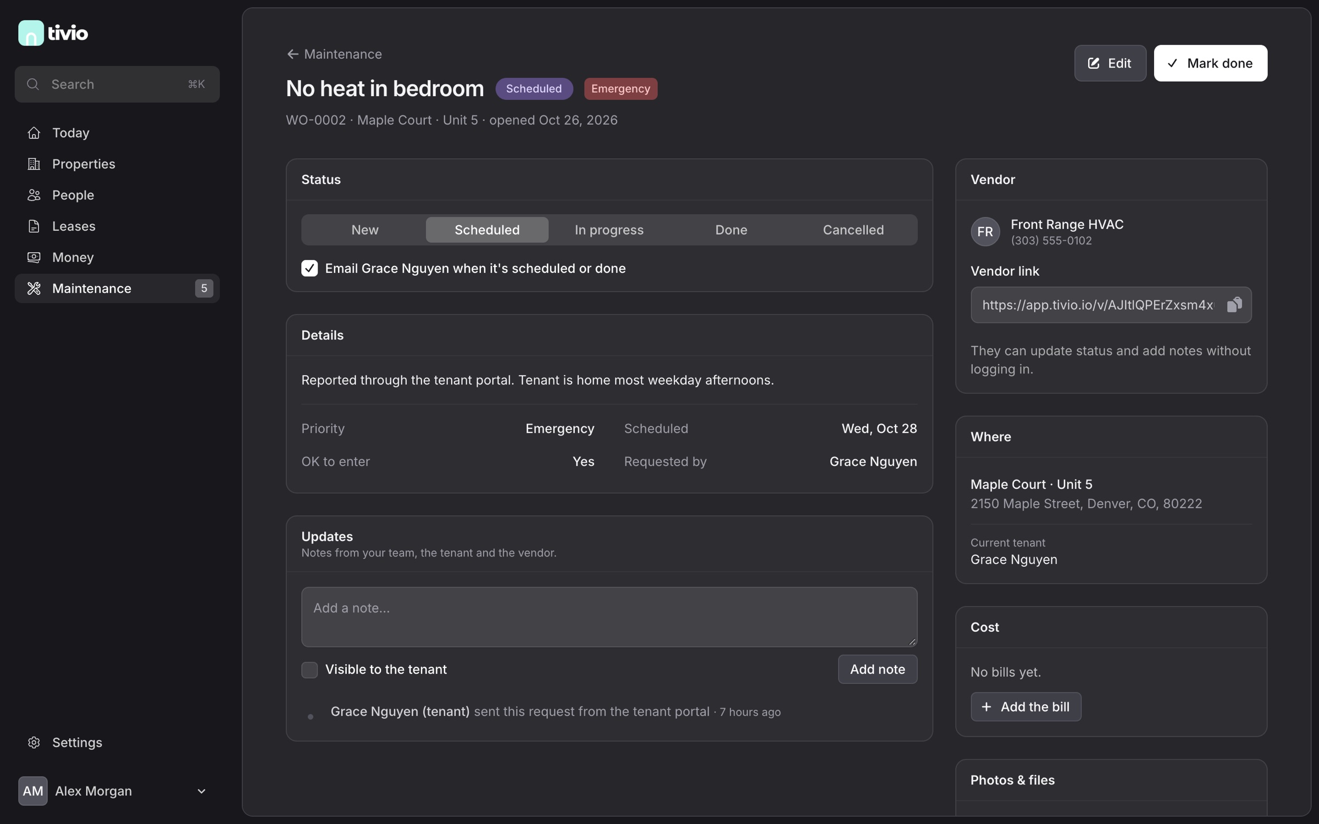The height and width of the screenshot is (824, 1319).
Task: Click the FR vendor avatar
Action: (985, 231)
